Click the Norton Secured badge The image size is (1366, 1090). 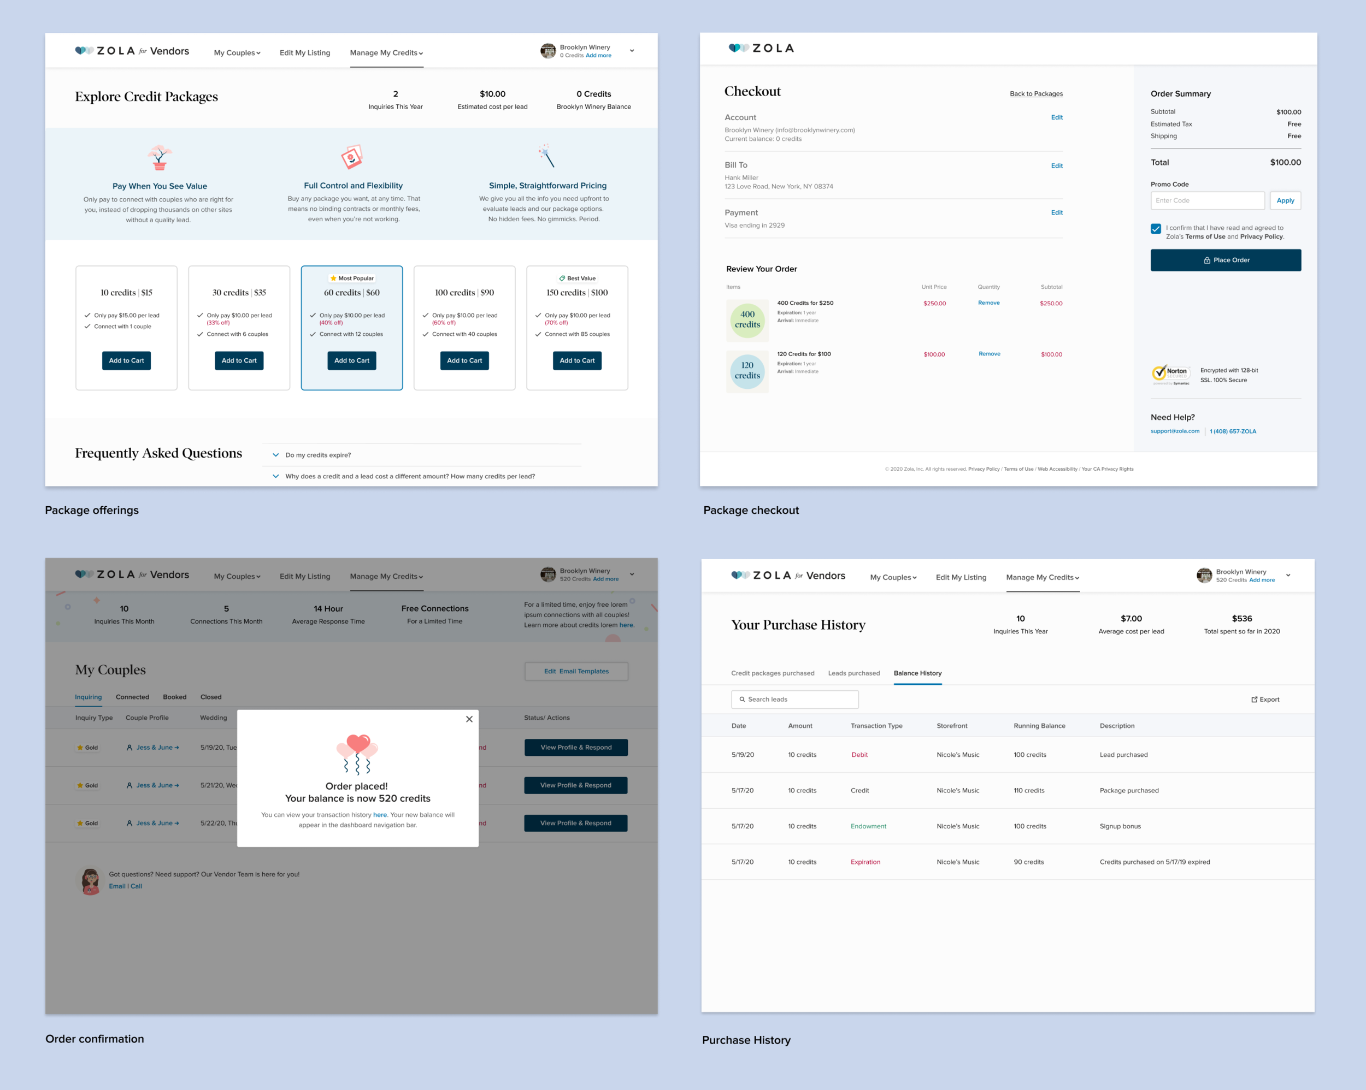click(x=1171, y=374)
